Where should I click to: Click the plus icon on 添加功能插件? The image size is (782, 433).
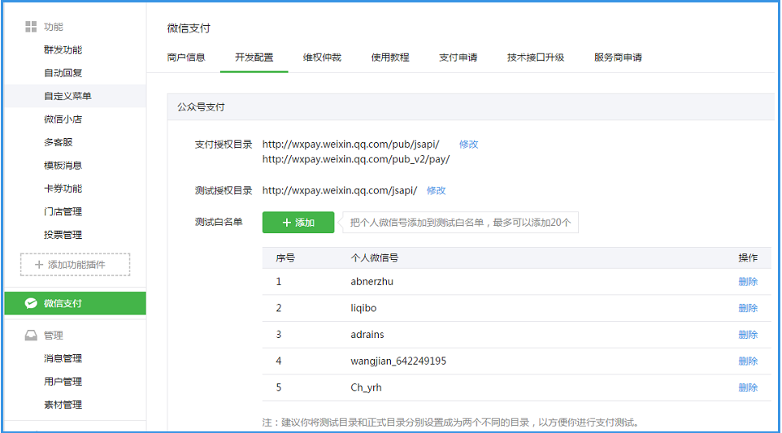coord(38,265)
